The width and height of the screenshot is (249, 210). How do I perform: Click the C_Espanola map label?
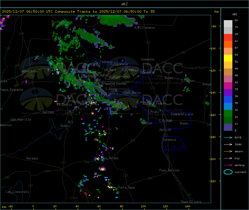(x=119, y=64)
